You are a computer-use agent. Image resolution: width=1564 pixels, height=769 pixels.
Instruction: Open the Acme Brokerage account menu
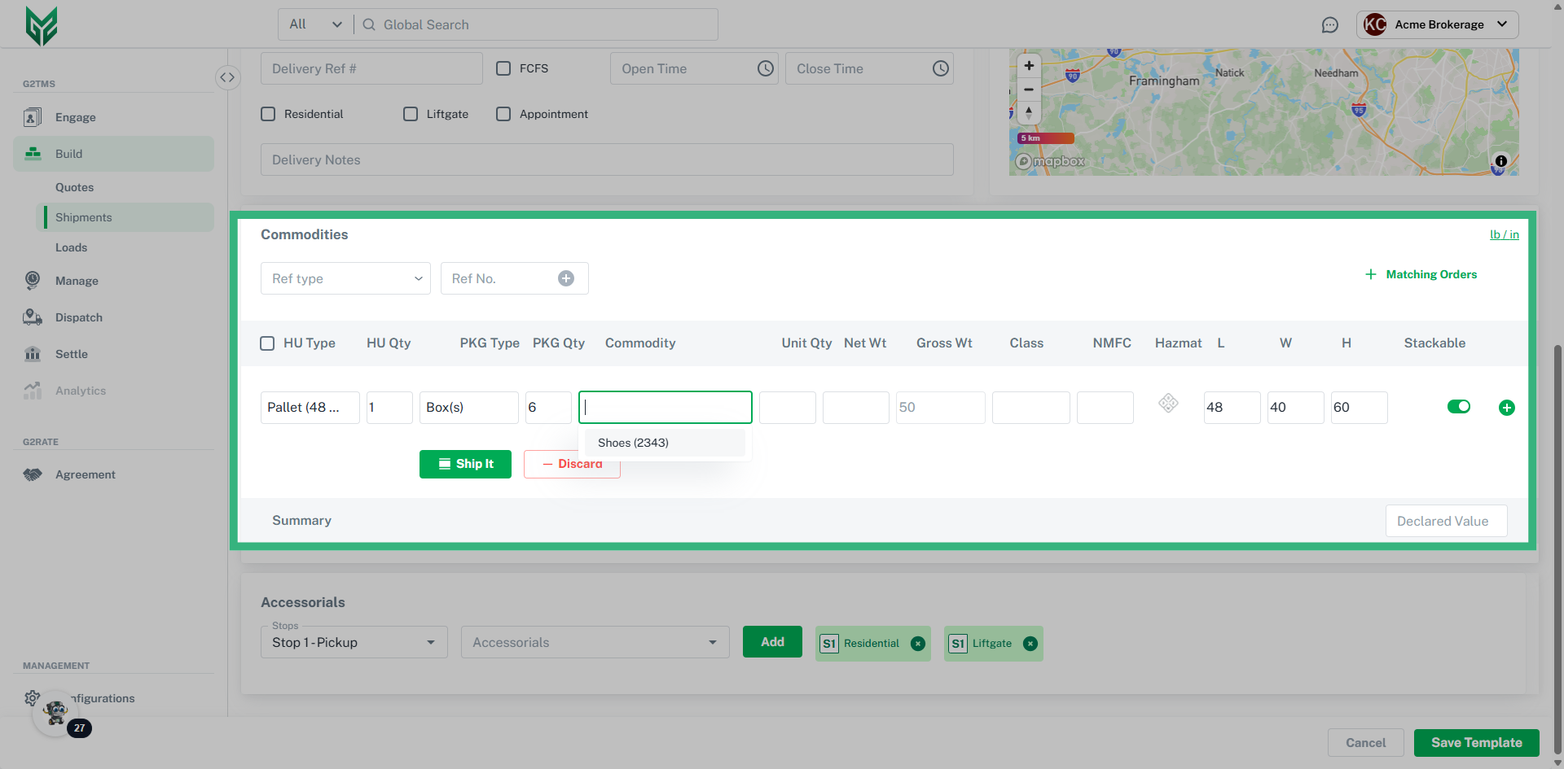pos(1437,24)
